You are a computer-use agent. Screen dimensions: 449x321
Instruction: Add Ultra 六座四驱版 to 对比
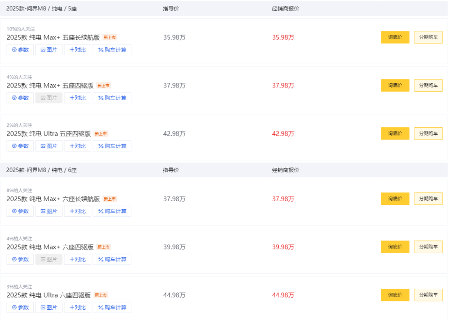click(x=78, y=307)
